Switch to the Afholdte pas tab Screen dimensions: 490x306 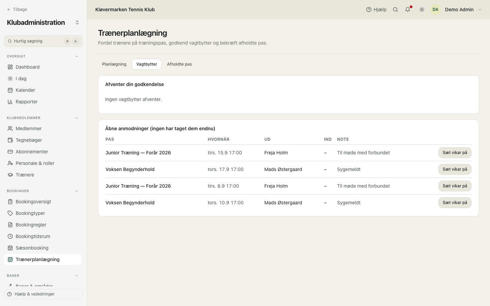pyautogui.click(x=179, y=64)
